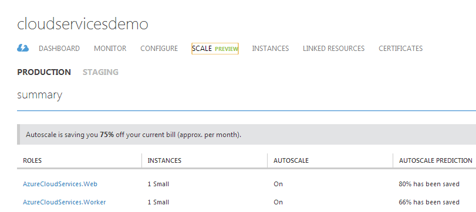
Task: Switch to the STAGING environment
Action: [x=100, y=72]
